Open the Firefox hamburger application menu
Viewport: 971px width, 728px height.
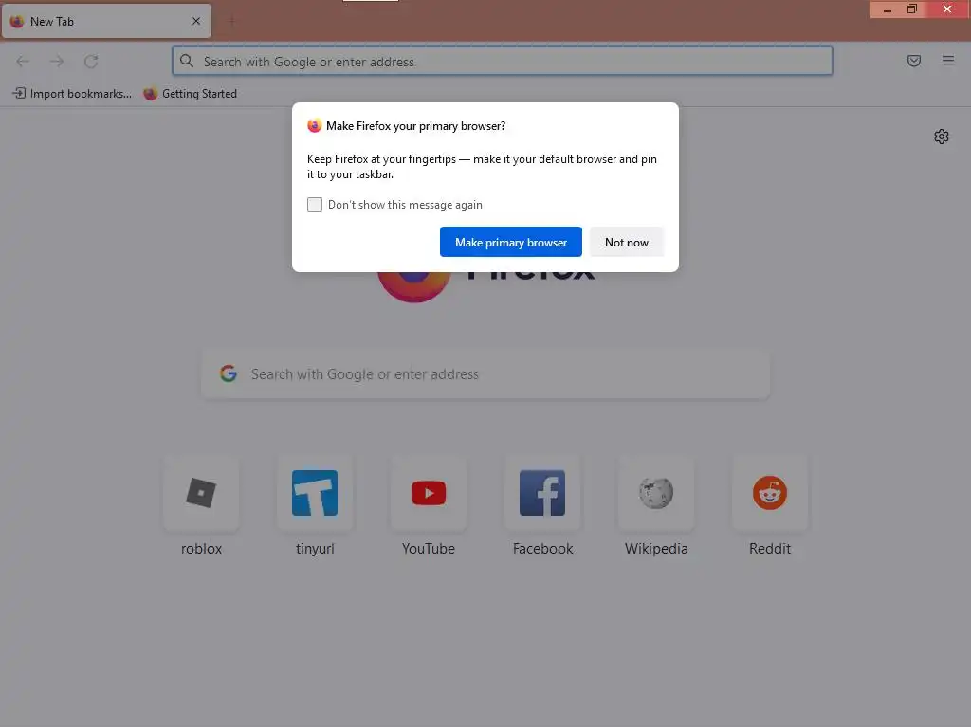948,61
